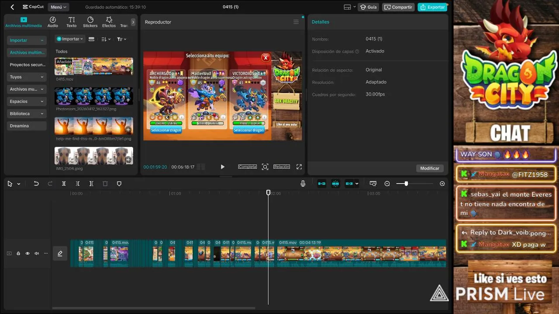This screenshot has width=559, height=314.
Task: Zoom in timeline with plus icon
Action: point(442,184)
